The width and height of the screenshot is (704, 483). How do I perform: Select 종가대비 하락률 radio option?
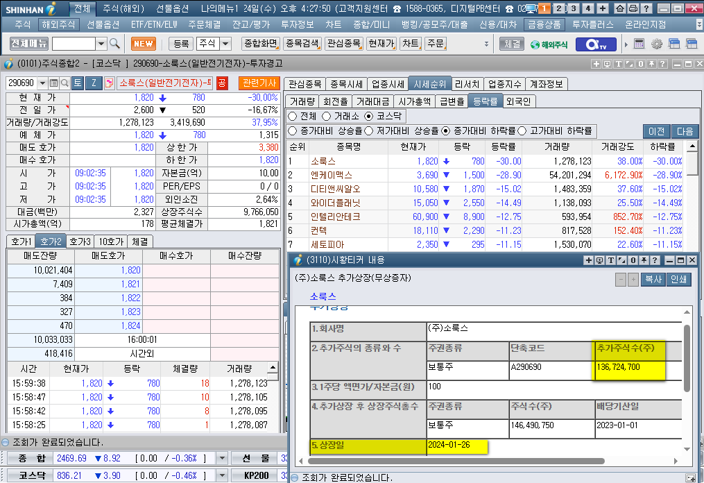(x=445, y=130)
